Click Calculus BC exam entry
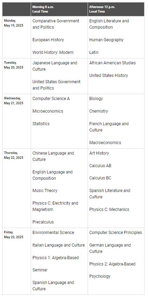Viewport: 148px width, 298px height. tap(101, 178)
